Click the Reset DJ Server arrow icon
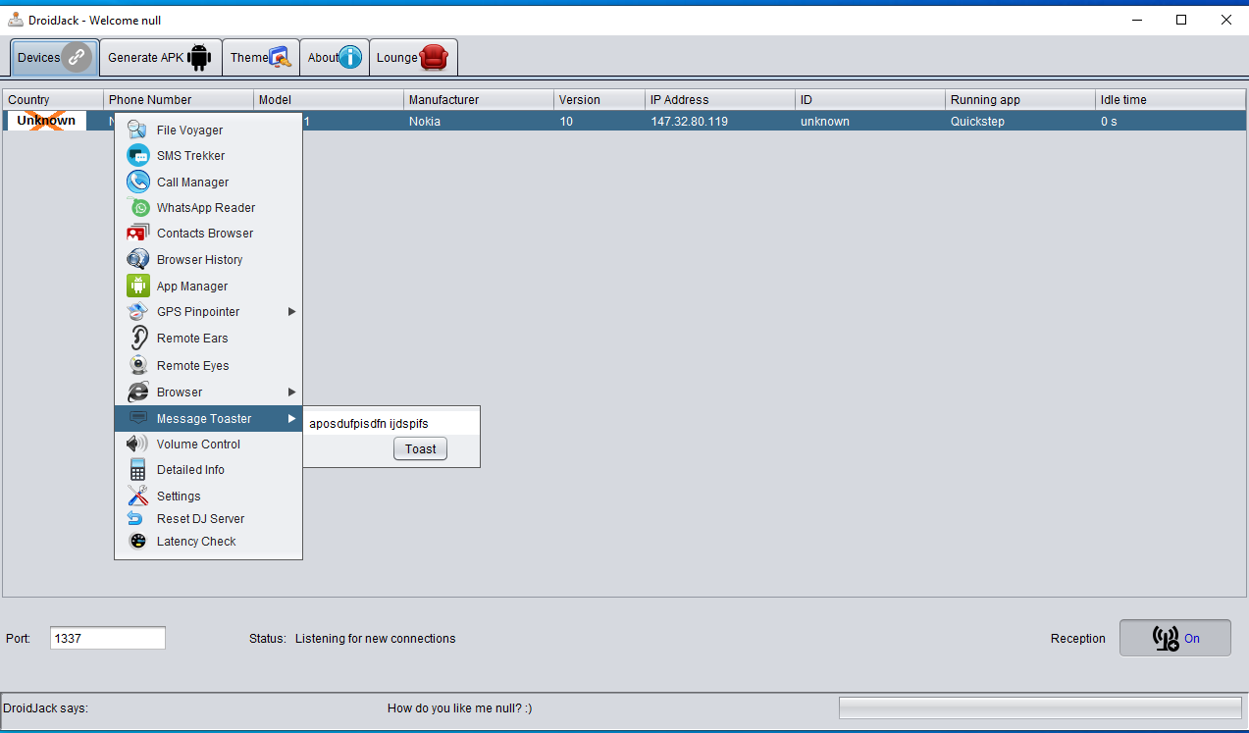The height and width of the screenshot is (733, 1249). pos(136,518)
